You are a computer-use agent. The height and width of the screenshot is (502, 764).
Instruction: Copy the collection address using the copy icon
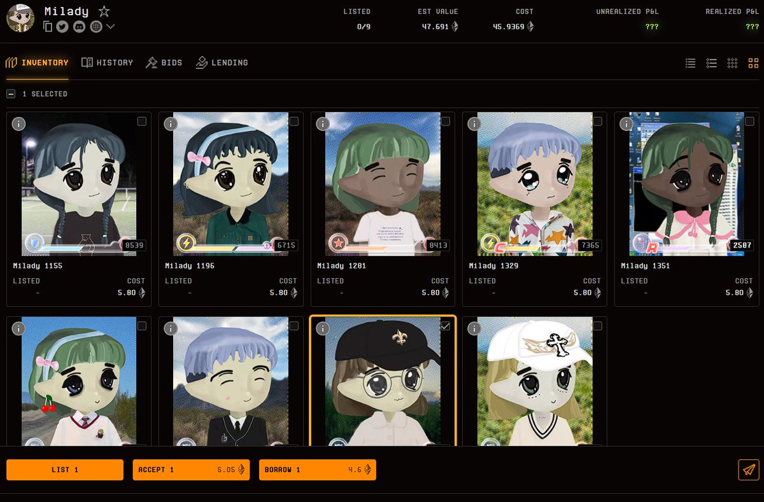coord(48,26)
